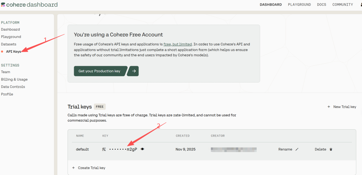Click New Trial key label
362x175 pixels.
click(345, 107)
